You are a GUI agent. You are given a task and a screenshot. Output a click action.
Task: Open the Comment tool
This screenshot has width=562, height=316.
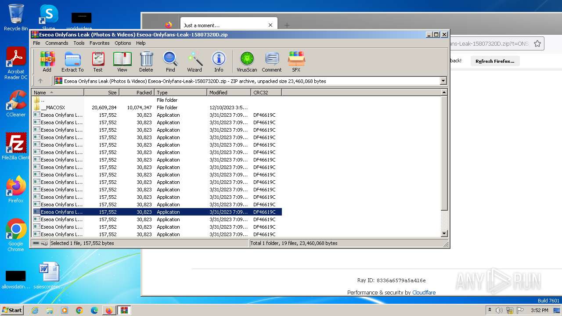click(x=272, y=61)
